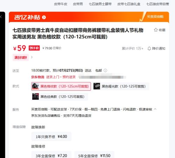Click the star favorite icon (收藏)
175x158 pixels.
[x=156, y=30]
